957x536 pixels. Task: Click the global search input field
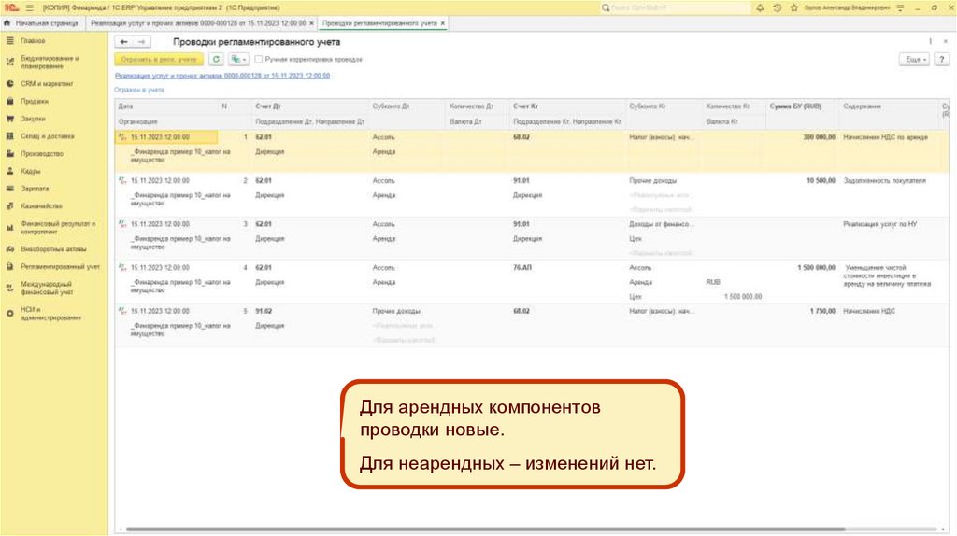point(675,7)
